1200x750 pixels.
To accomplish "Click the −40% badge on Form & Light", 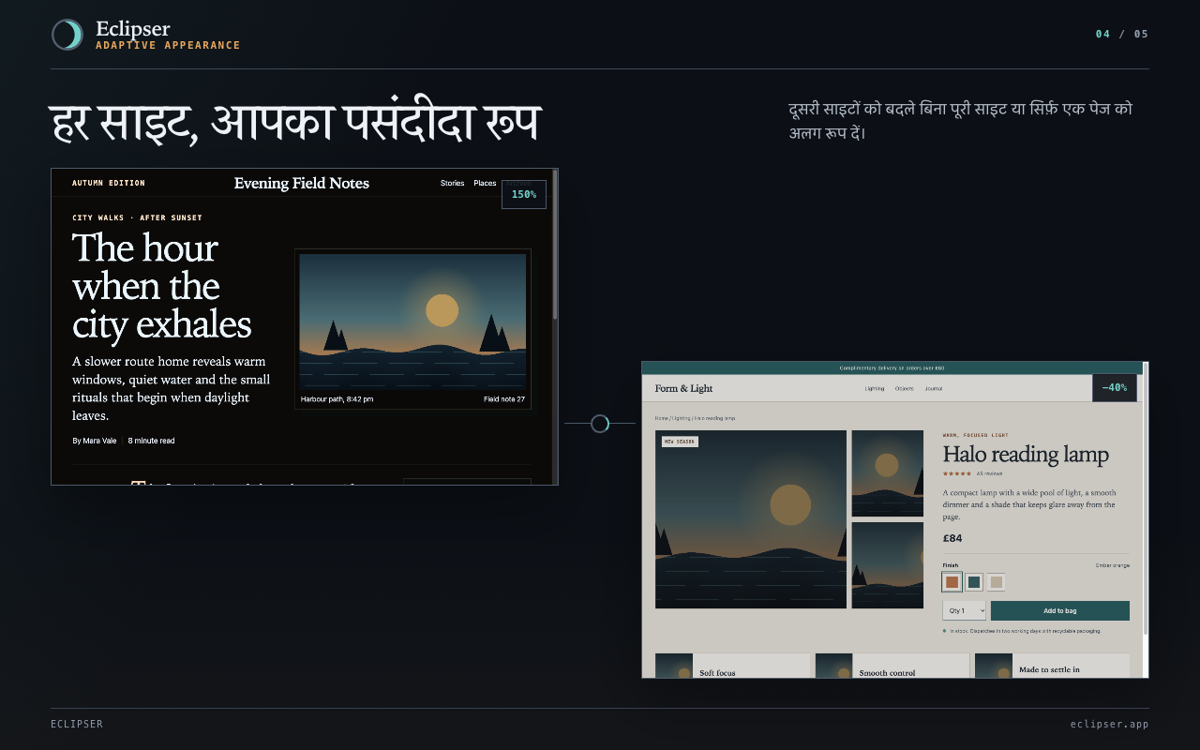I will (x=1115, y=387).
